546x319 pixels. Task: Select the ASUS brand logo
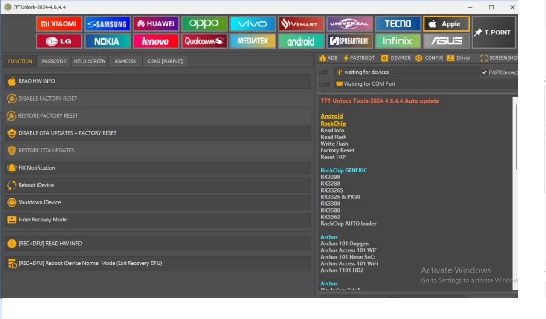coord(446,41)
